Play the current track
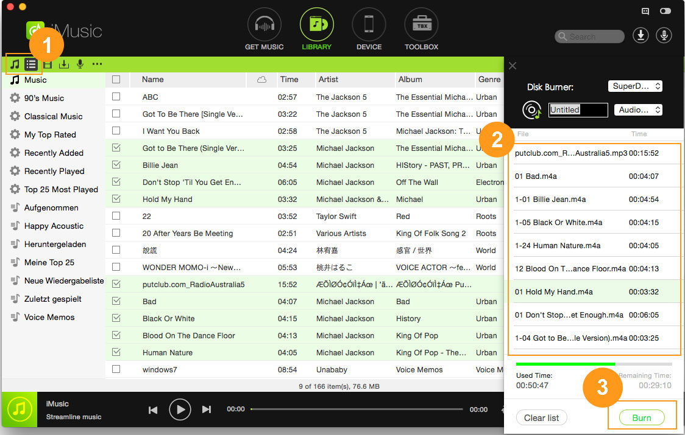The height and width of the screenshot is (435, 685). pos(180,409)
